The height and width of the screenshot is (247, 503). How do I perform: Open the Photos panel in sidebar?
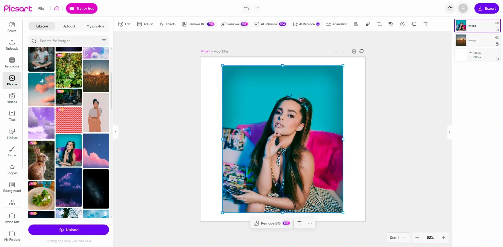coord(12,81)
